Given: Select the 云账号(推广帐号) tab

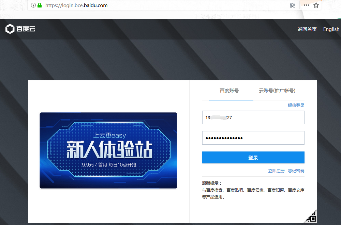Looking at the screenshot, I should click(x=277, y=91).
